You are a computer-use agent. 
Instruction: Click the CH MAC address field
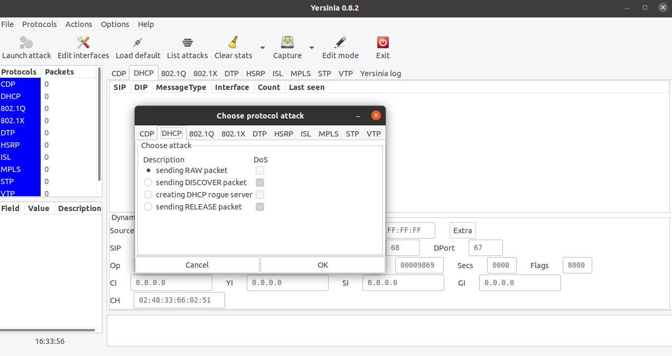tap(179, 300)
